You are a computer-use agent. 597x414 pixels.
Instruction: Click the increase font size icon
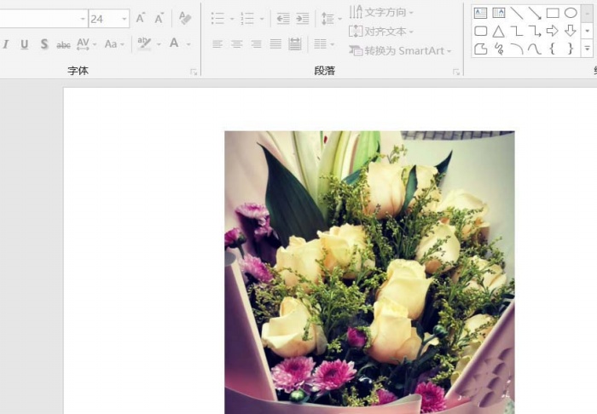point(141,18)
